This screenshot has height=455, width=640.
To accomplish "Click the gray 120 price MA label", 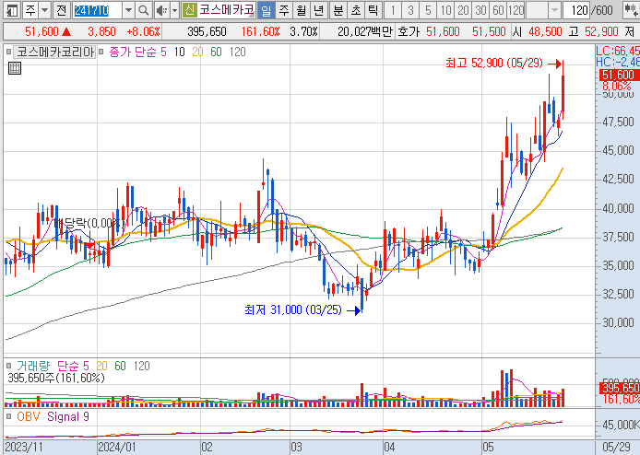I will [237, 52].
